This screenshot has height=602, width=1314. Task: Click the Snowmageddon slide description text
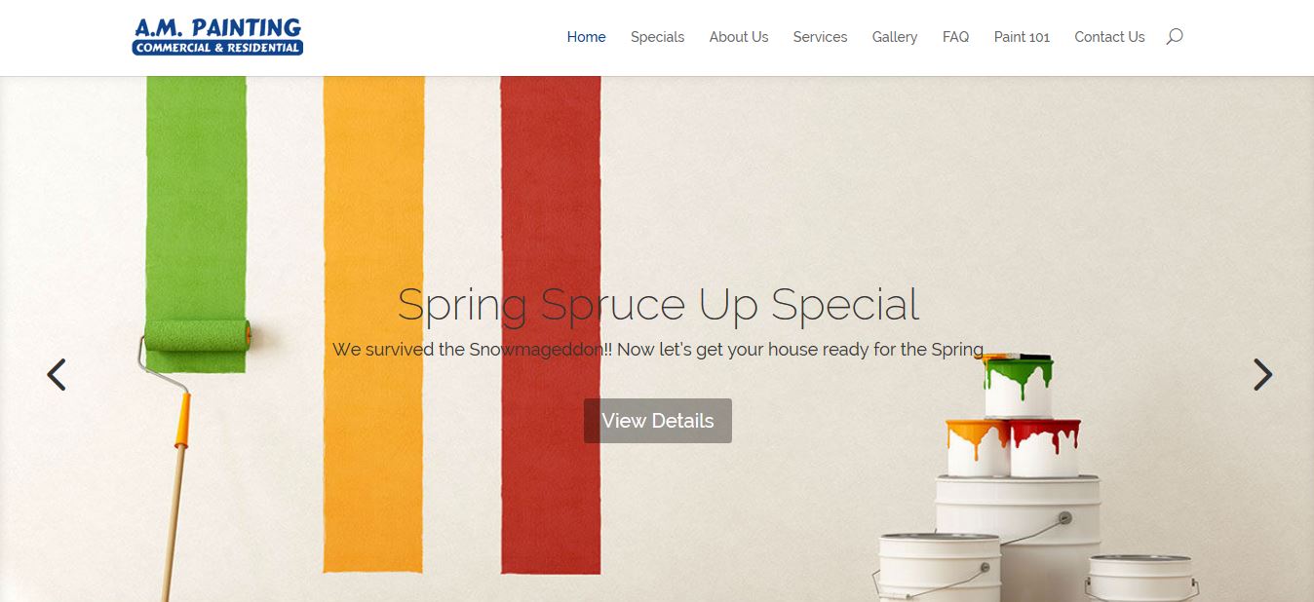coord(658,349)
